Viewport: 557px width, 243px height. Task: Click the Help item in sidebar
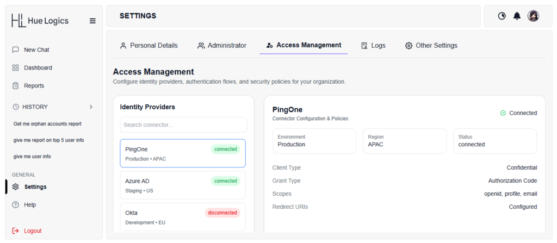click(x=30, y=205)
